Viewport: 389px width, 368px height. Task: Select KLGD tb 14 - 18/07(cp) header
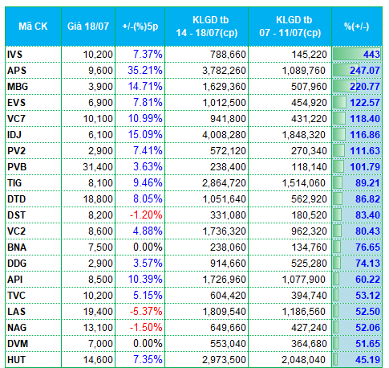pyautogui.click(x=207, y=27)
